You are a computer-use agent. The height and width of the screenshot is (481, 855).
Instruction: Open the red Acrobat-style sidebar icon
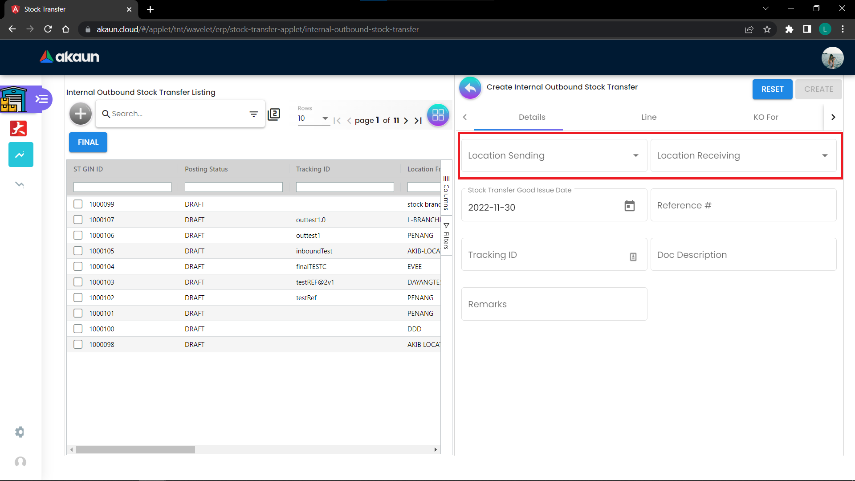(18, 128)
